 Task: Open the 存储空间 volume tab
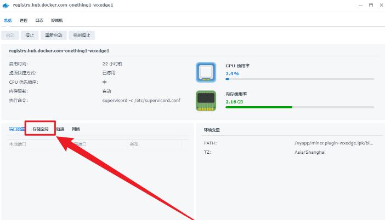point(41,129)
